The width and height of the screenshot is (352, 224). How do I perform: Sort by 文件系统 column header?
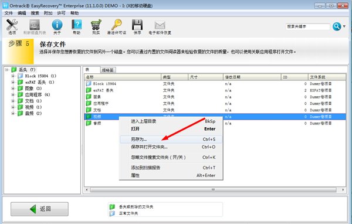[x=327, y=77]
